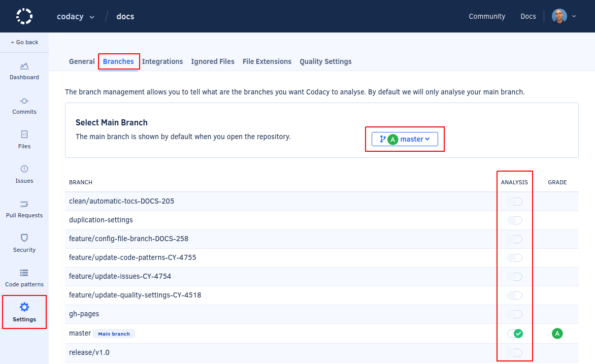
Task: Click the Go back link
Action: click(x=24, y=42)
